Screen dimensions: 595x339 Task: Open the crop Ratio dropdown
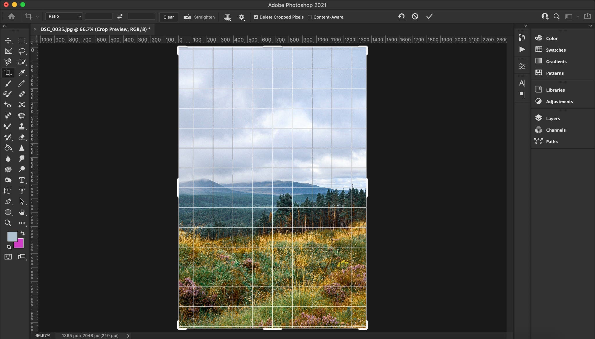tap(64, 16)
